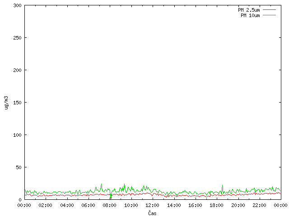289x216 pixels.
Task: Click the y-axis value 300
Action: pyautogui.click(x=17, y=5)
